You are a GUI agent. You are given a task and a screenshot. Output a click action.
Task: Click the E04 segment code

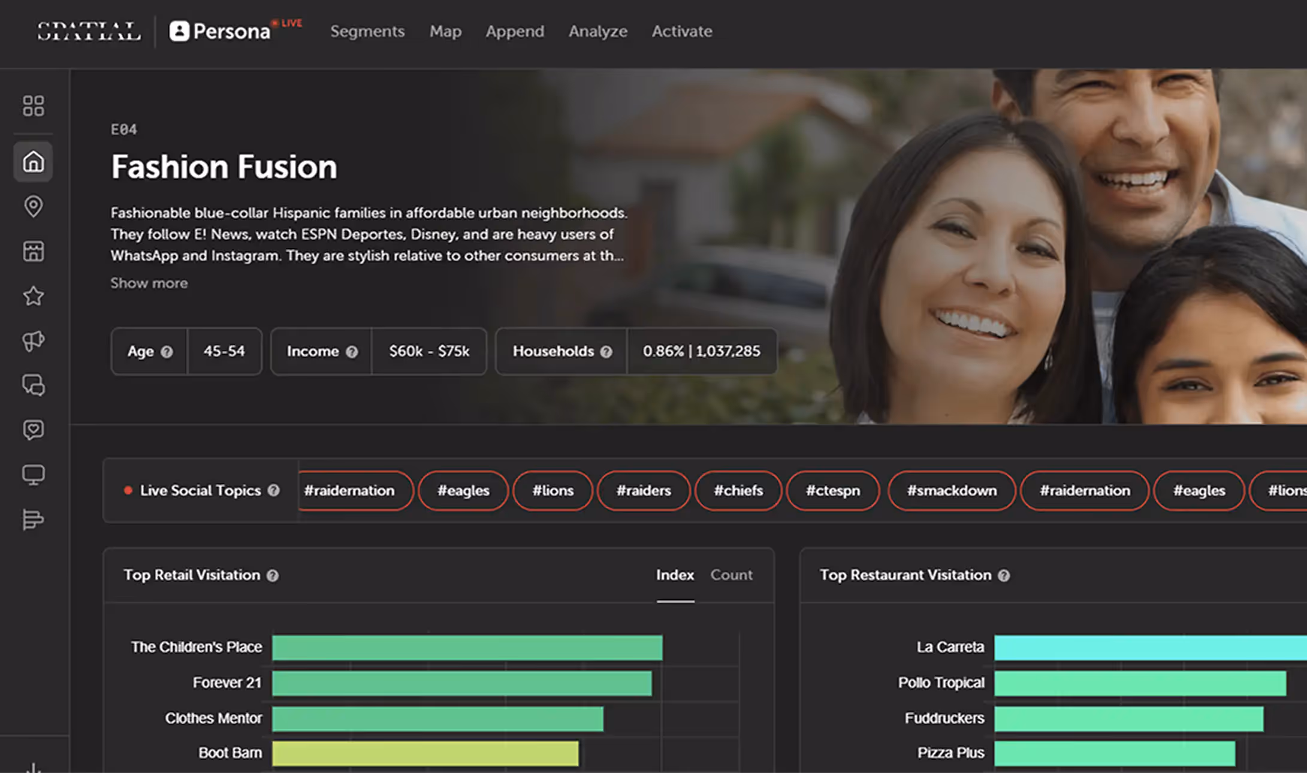click(124, 129)
